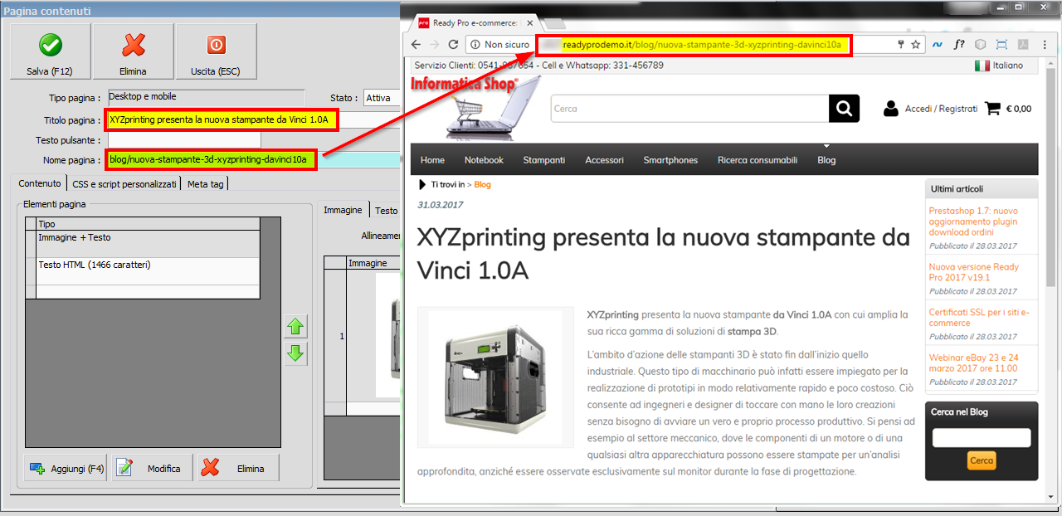Click Elimina below the elements list
Image resolution: width=1062 pixels, height=516 pixels.
pyautogui.click(x=239, y=468)
